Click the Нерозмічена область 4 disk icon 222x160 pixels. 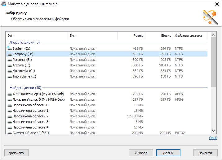10,128
